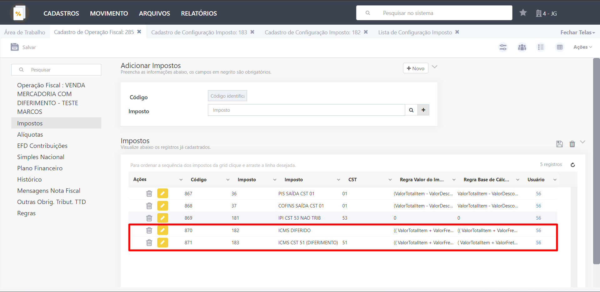Image resolution: width=600 pixels, height=292 pixels.
Task: Open the Regras sidebar section
Action: click(26, 213)
